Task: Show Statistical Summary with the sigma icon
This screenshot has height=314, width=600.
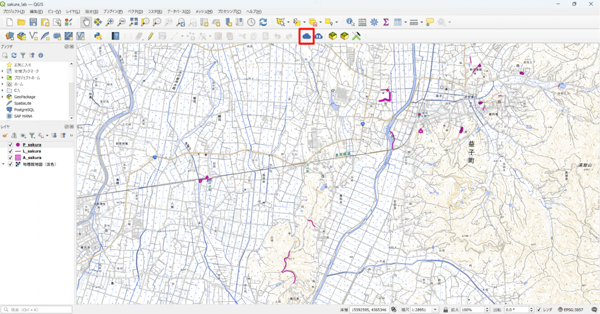Action: click(386, 22)
